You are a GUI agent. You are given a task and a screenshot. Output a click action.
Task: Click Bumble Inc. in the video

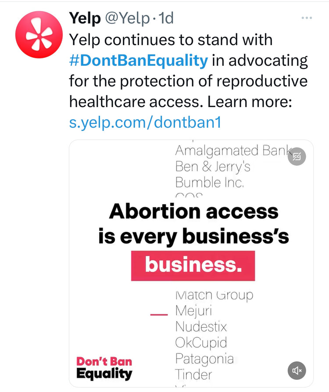209,182
